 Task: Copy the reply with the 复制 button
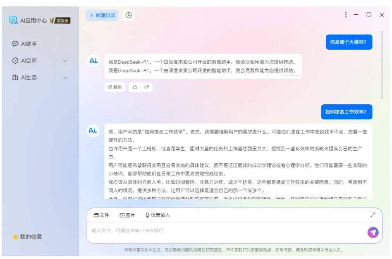115,87
